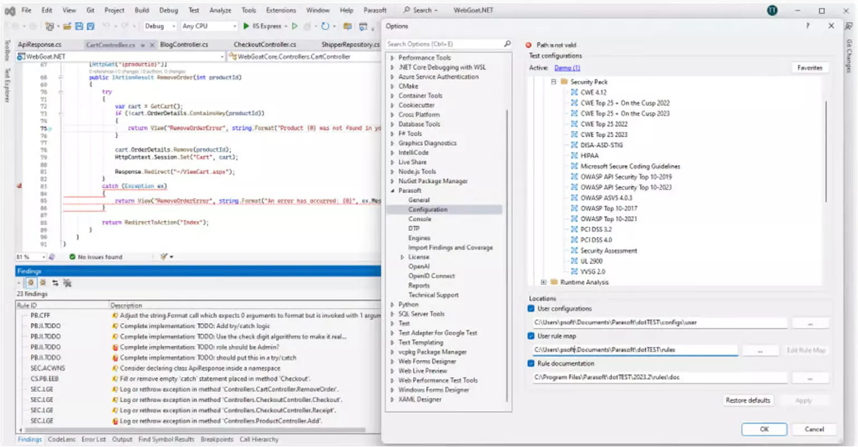Collapse the Parasoft options node
This screenshot has height=447, width=858.
[x=393, y=191]
